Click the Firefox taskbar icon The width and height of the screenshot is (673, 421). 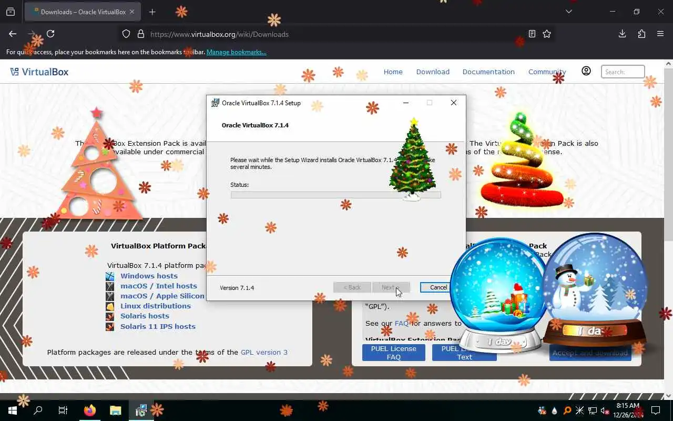90,410
